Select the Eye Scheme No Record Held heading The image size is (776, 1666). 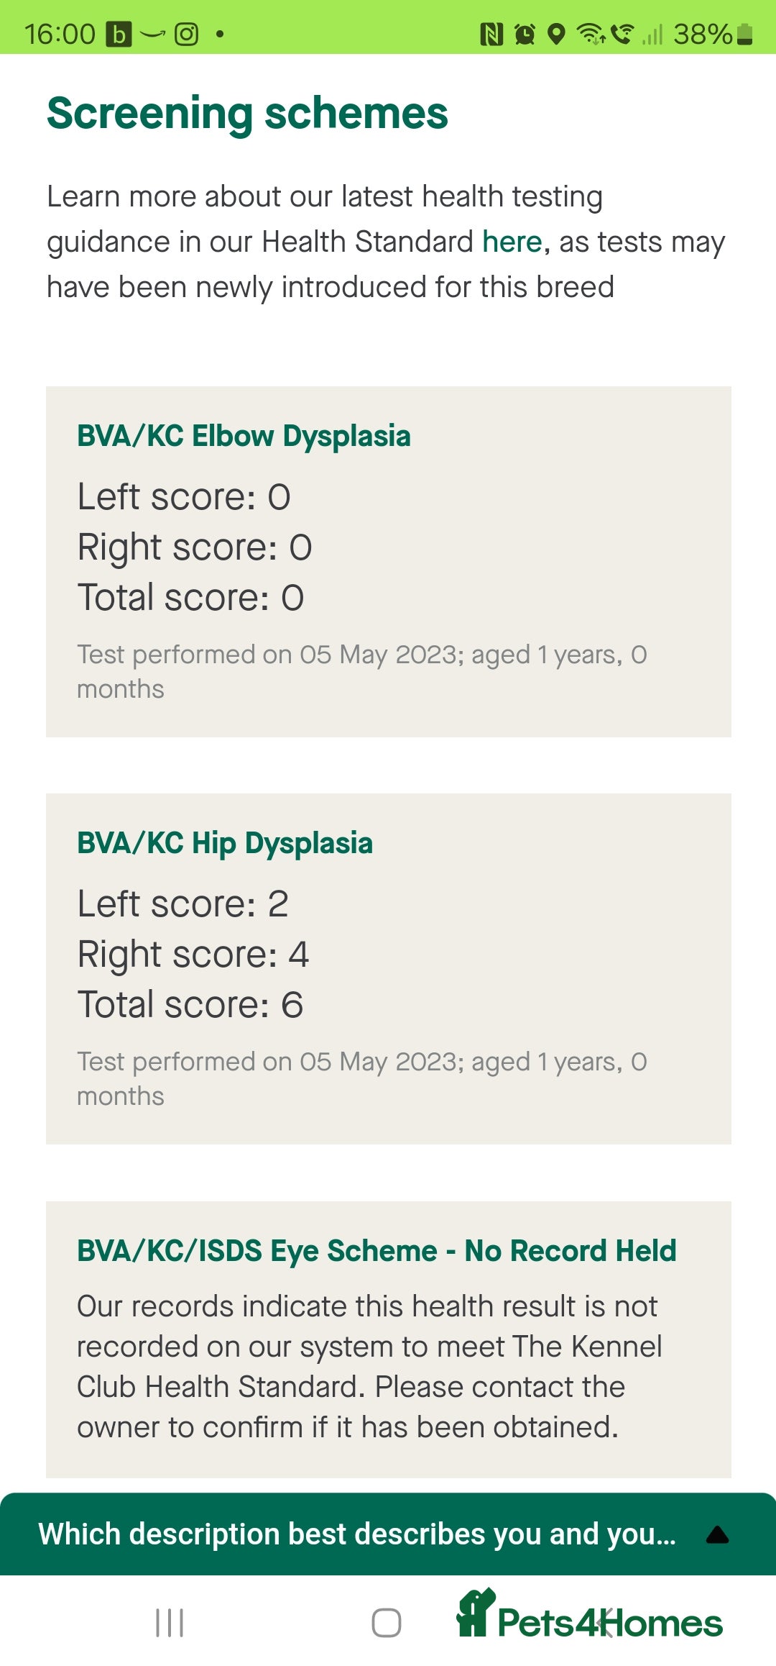click(377, 1251)
